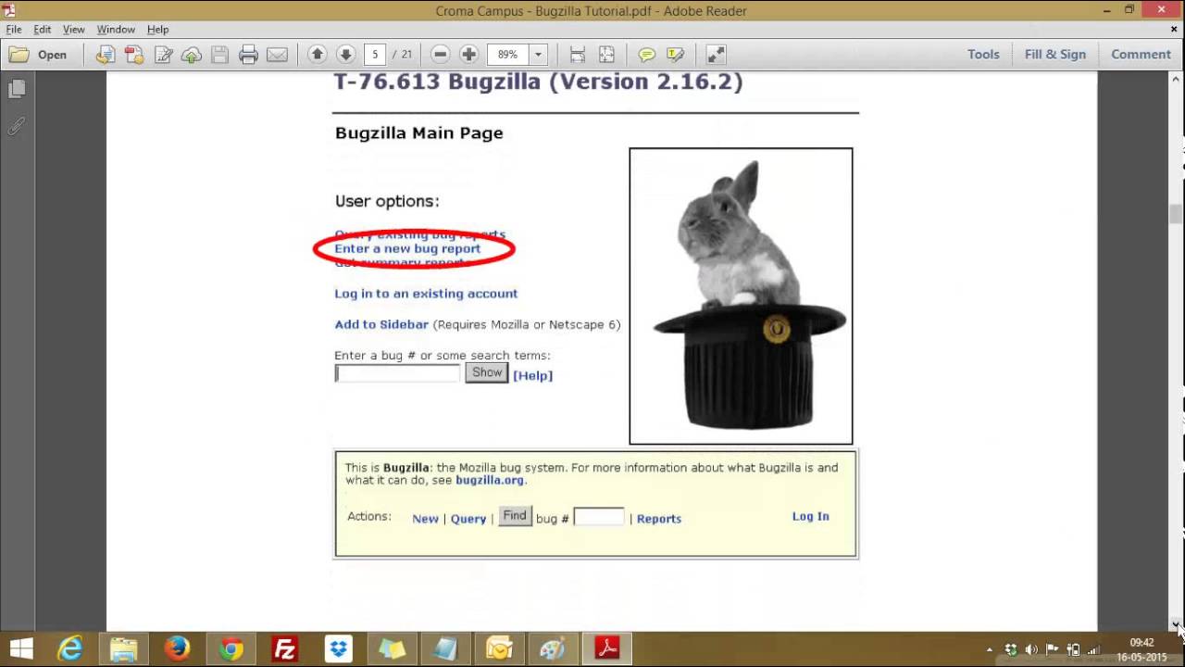This screenshot has height=667, width=1185.
Task: Show hidden system tray icons arrow
Action: [x=990, y=649]
